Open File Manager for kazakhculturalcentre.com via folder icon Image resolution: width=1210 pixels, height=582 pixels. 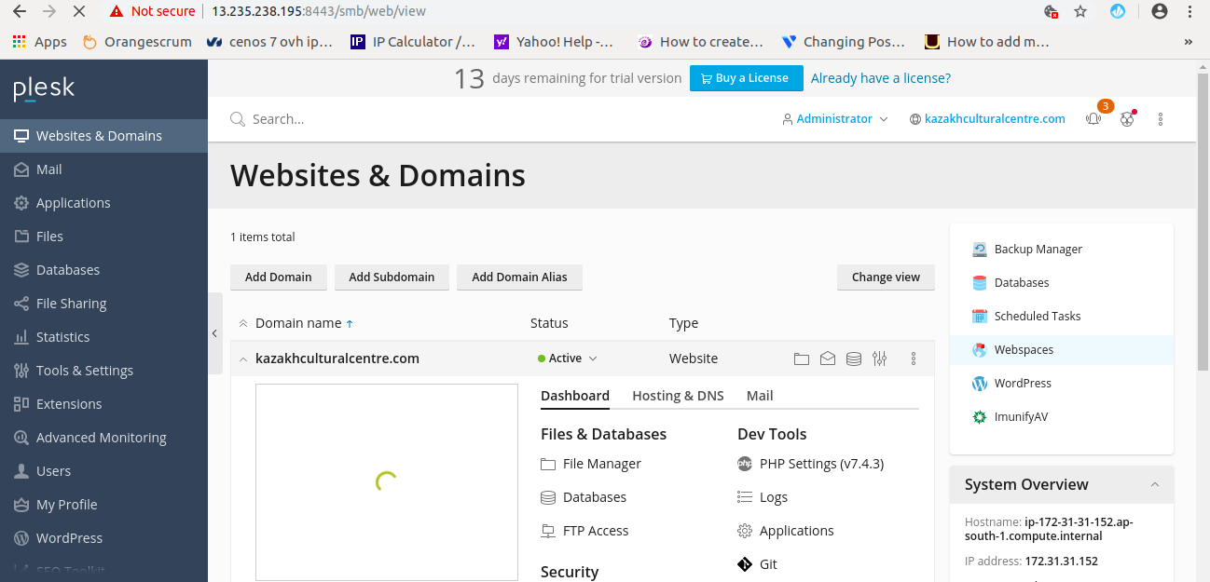click(802, 358)
